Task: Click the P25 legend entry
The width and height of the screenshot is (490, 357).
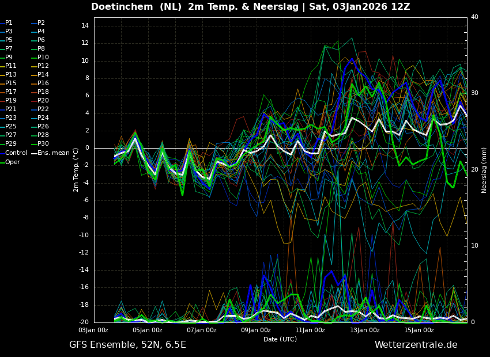Action: tap(8, 126)
